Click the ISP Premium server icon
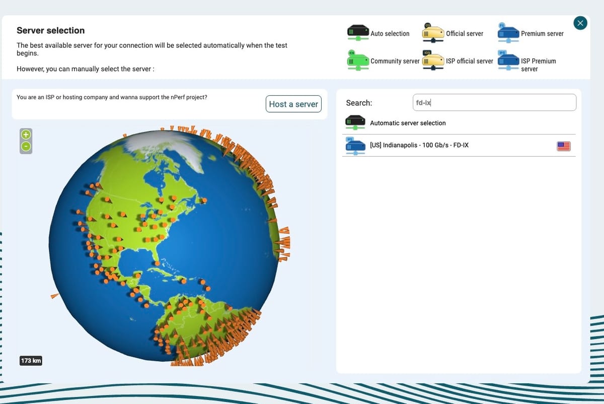The height and width of the screenshot is (404, 604). tap(508, 61)
